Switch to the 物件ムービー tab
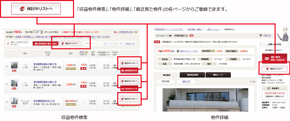The image size is (290, 121). [218, 75]
